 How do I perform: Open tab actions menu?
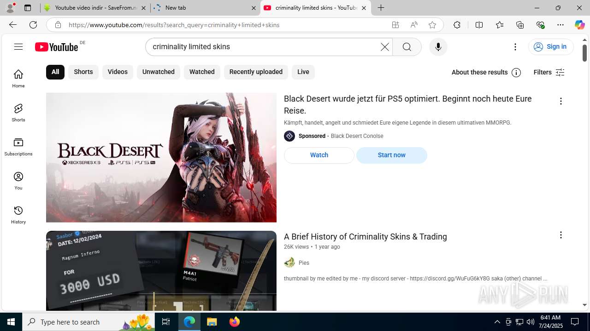pyautogui.click(x=28, y=8)
